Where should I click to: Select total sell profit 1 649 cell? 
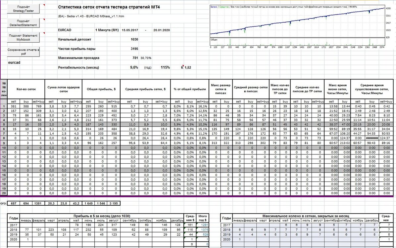pyautogui.click(x=89, y=203)
